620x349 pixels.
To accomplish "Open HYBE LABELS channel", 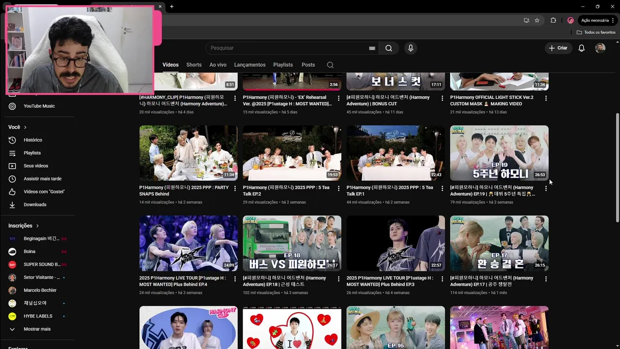I will point(37,316).
